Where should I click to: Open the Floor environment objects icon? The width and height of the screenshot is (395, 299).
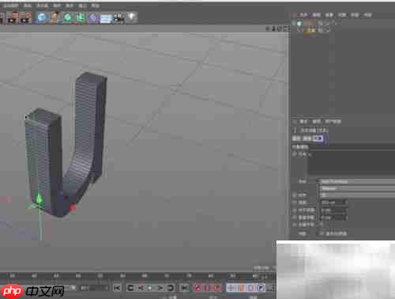(106, 18)
